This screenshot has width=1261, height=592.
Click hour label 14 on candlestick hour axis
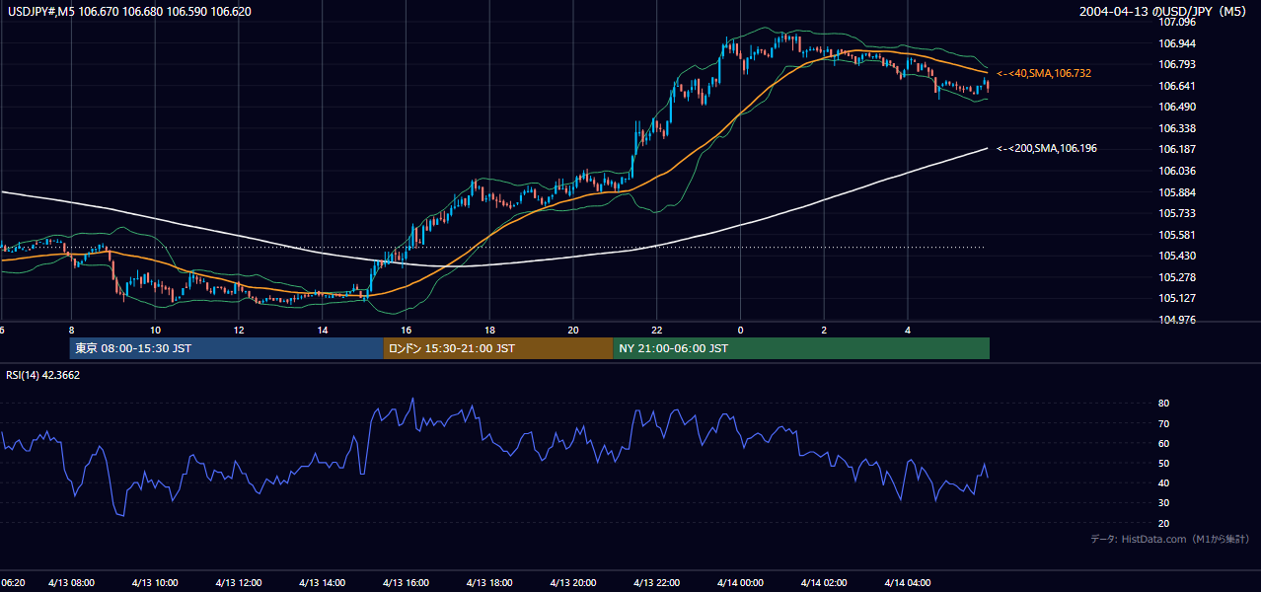(x=323, y=330)
